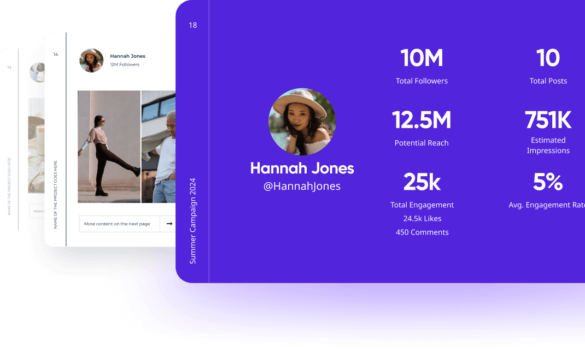
Task: Select the "751K Estimated Impressions" stat
Action: [548, 131]
